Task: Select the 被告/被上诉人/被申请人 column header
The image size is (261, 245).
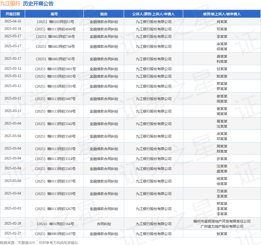Action: 222,14
